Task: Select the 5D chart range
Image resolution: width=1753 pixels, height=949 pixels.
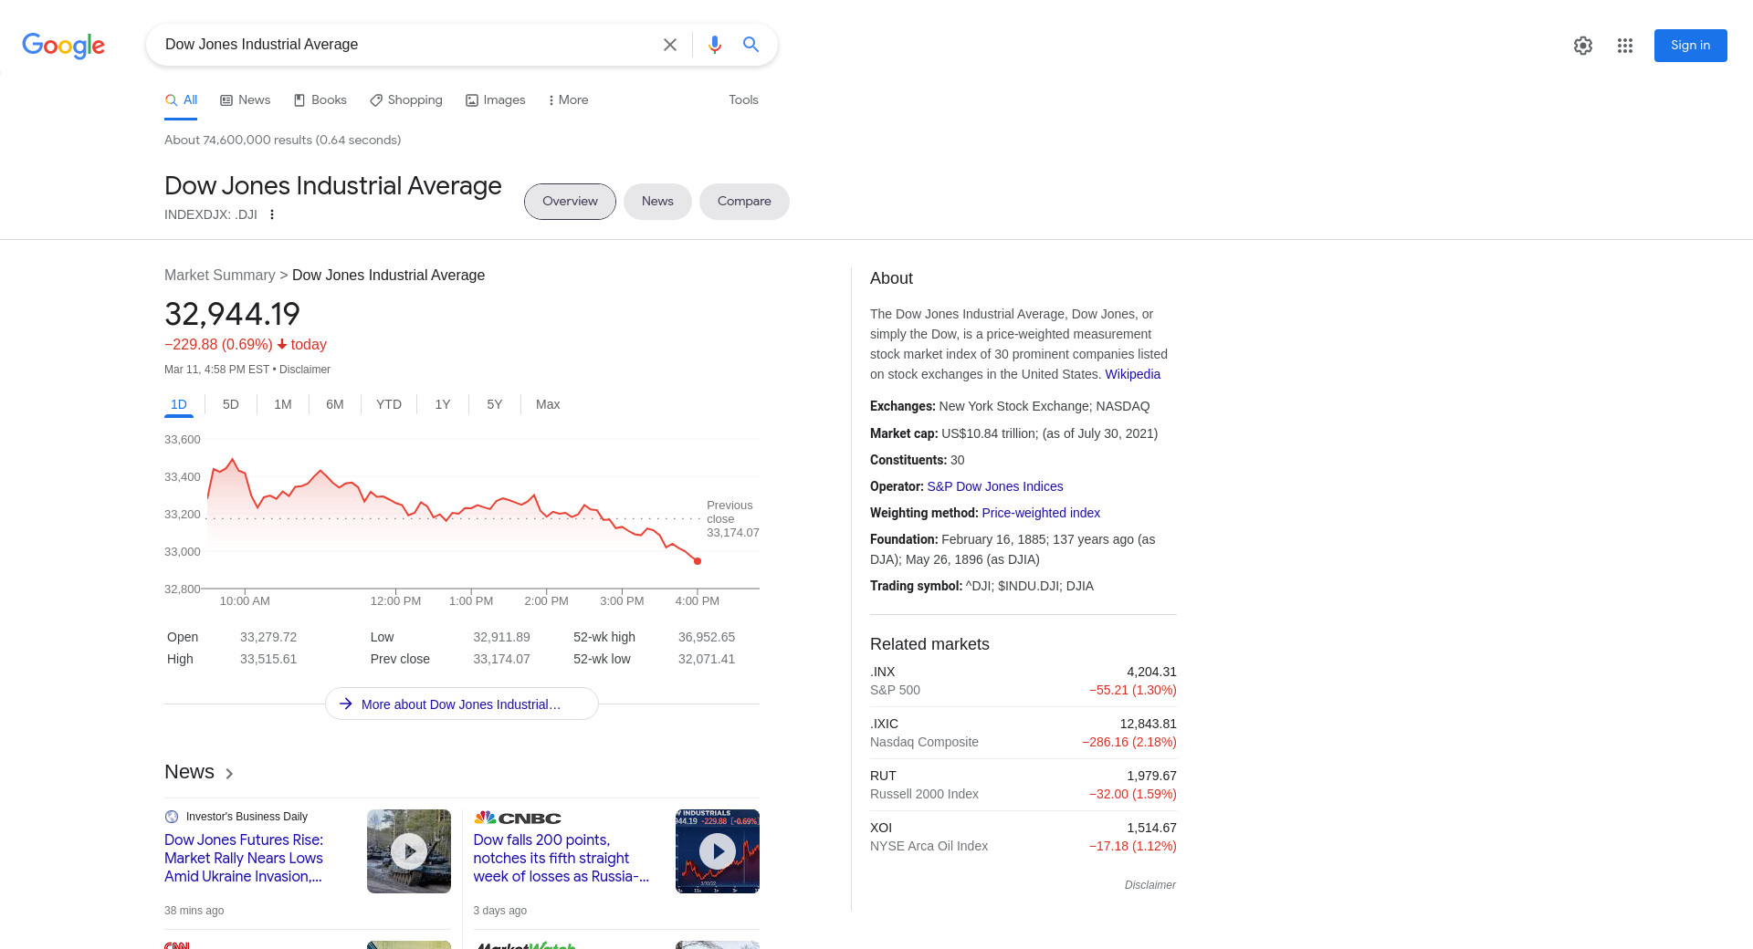Action: pos(230,404)
